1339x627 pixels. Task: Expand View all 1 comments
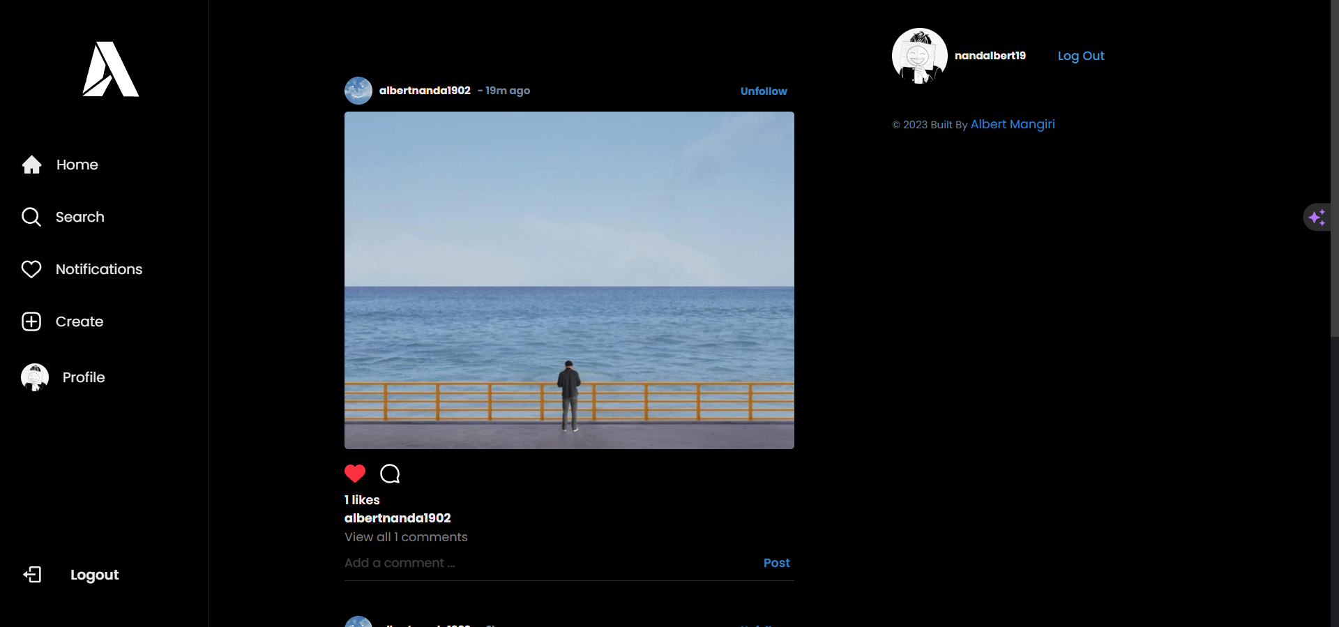pyautogui.click(x=406, y=537)
